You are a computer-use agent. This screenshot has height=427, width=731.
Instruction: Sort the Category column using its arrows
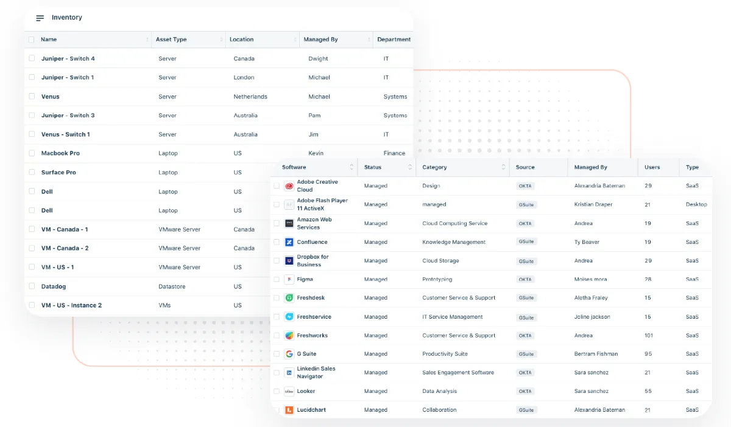504,167
